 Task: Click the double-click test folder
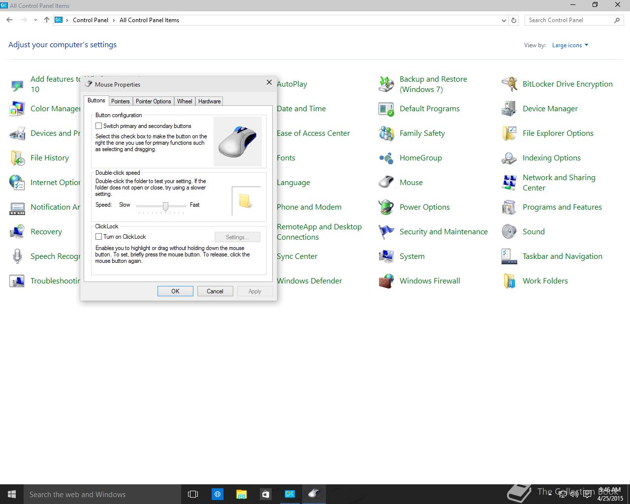point(245,201)
